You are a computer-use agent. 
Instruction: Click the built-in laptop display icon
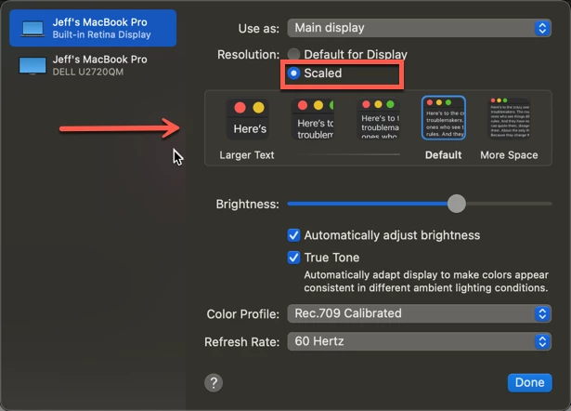click(x=32, y=29)
